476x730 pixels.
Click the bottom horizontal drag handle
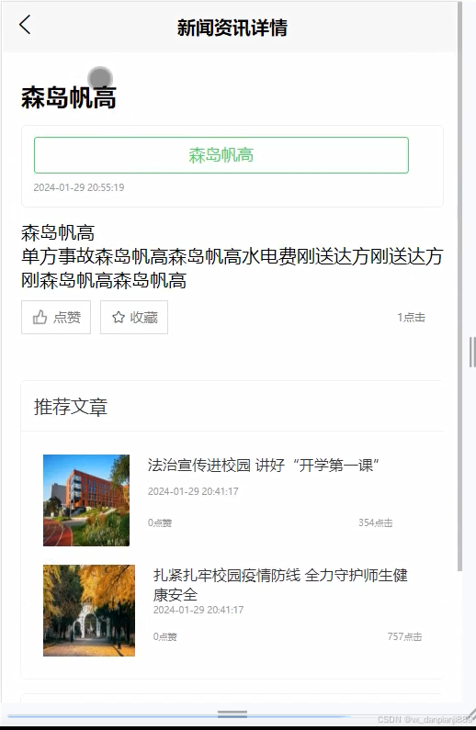(232, 713)
